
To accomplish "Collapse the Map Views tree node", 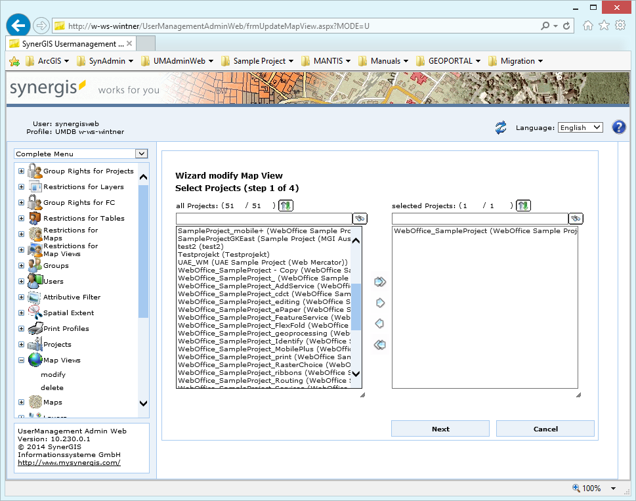I will click(20, 360).
